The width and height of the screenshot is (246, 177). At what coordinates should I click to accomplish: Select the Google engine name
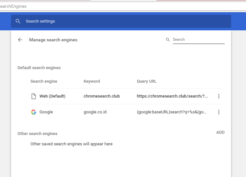[46, 112]
